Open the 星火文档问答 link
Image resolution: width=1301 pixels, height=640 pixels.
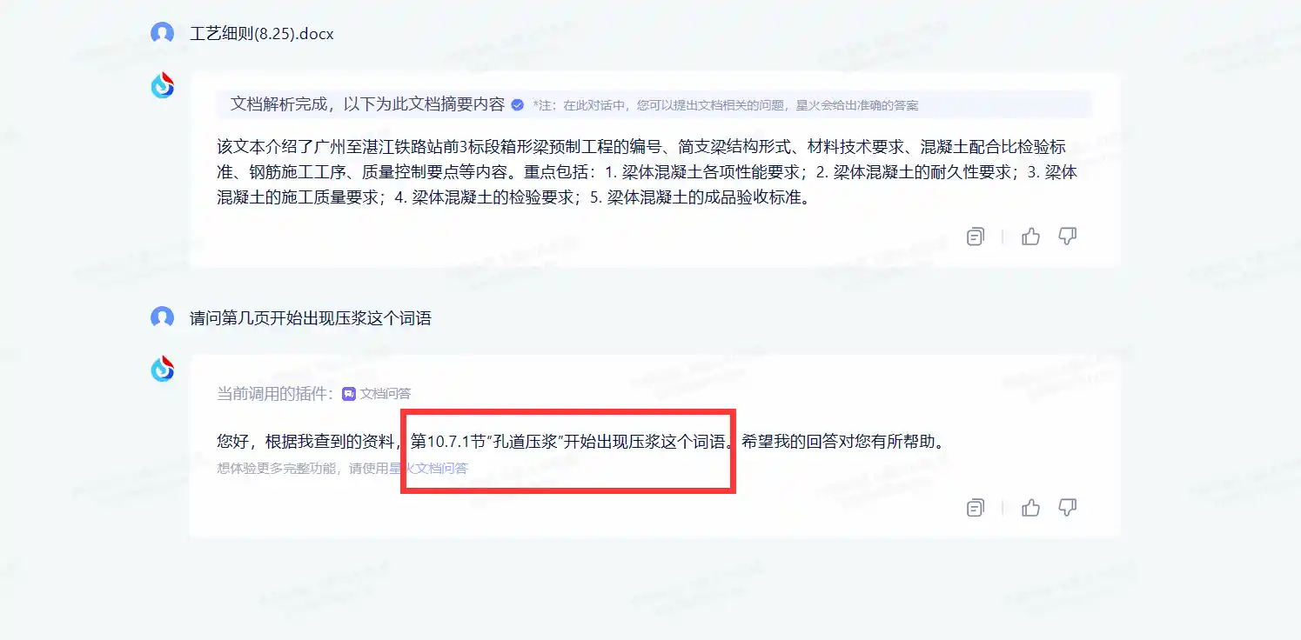(x=428, y=468)
